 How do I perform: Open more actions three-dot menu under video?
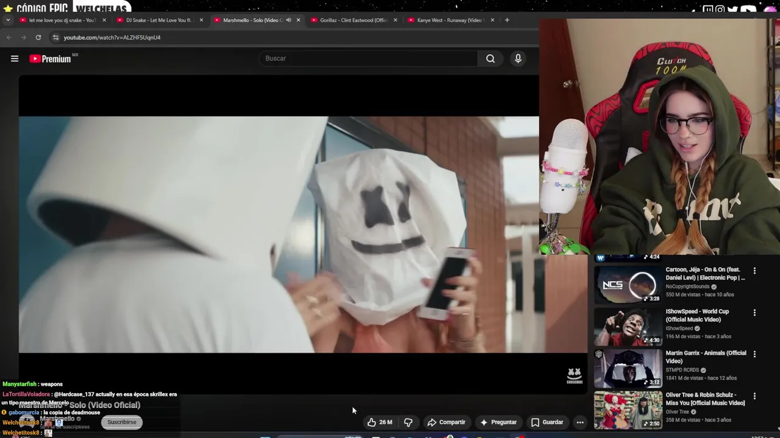point(580,422)
